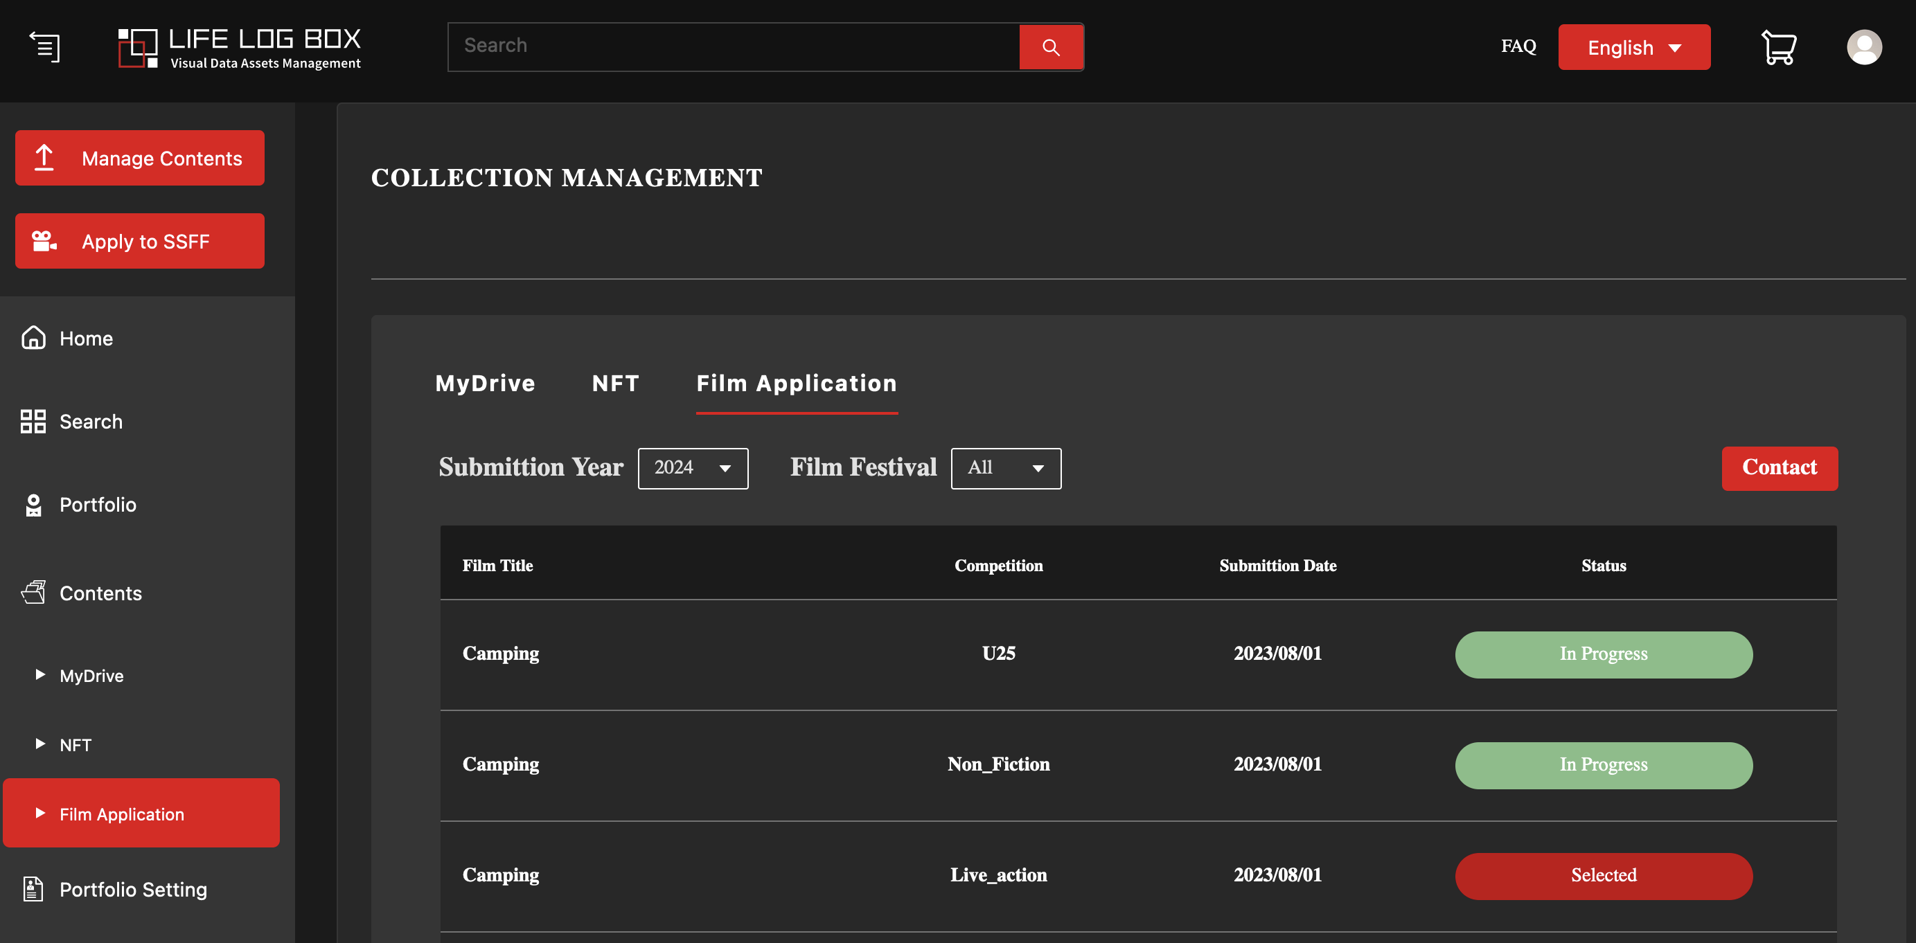This screenshot has width=1916, height=943.
Task: Open the FAQ link
Action: [x=1518, y=46]
